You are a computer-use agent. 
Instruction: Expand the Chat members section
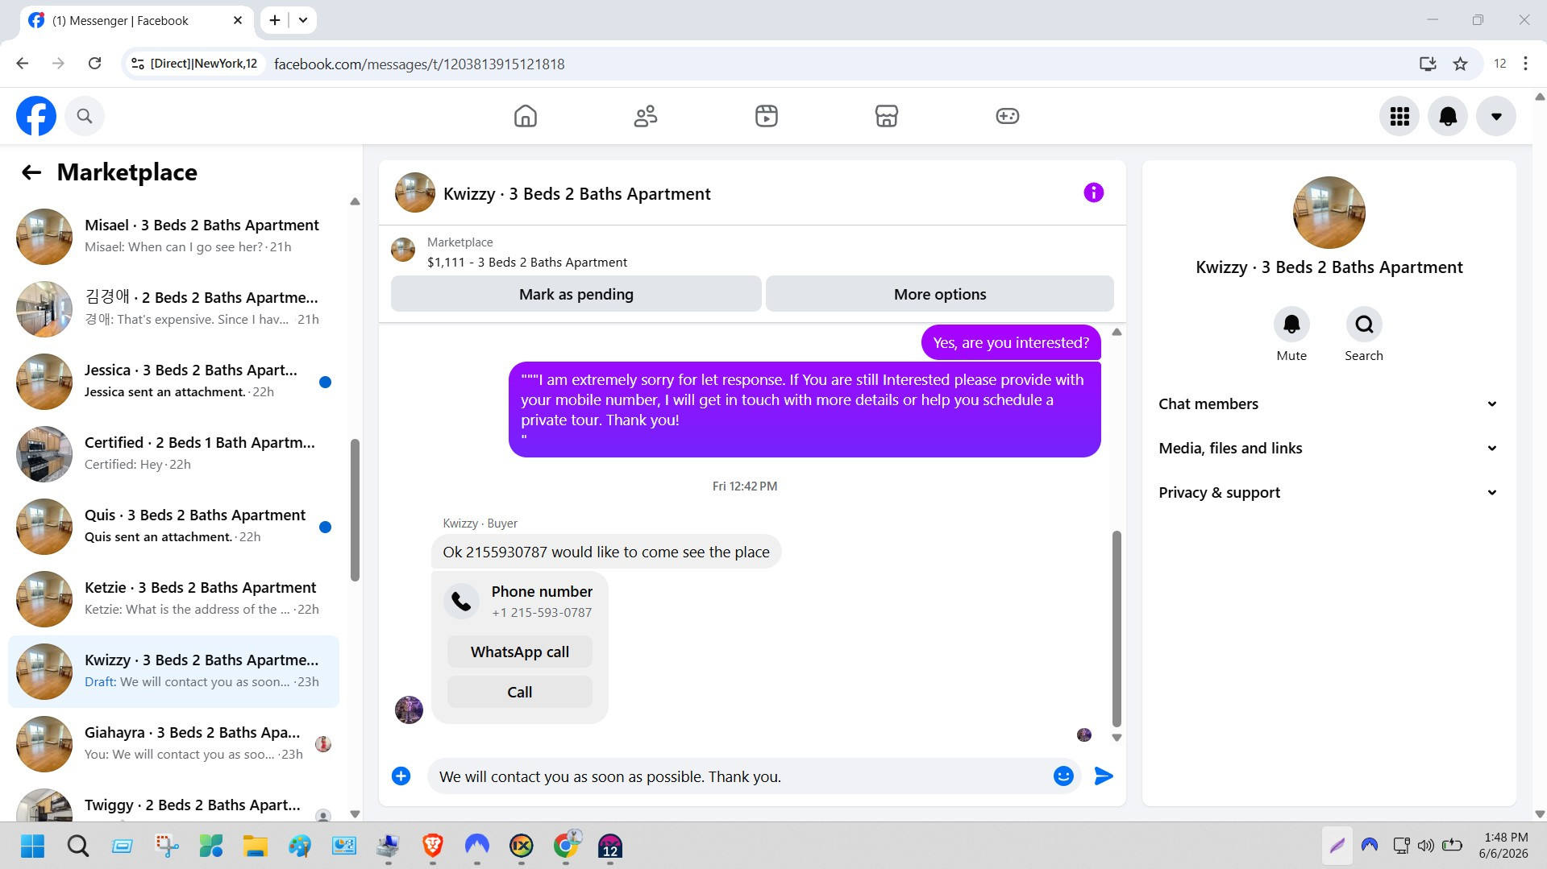pos(1329,404)
